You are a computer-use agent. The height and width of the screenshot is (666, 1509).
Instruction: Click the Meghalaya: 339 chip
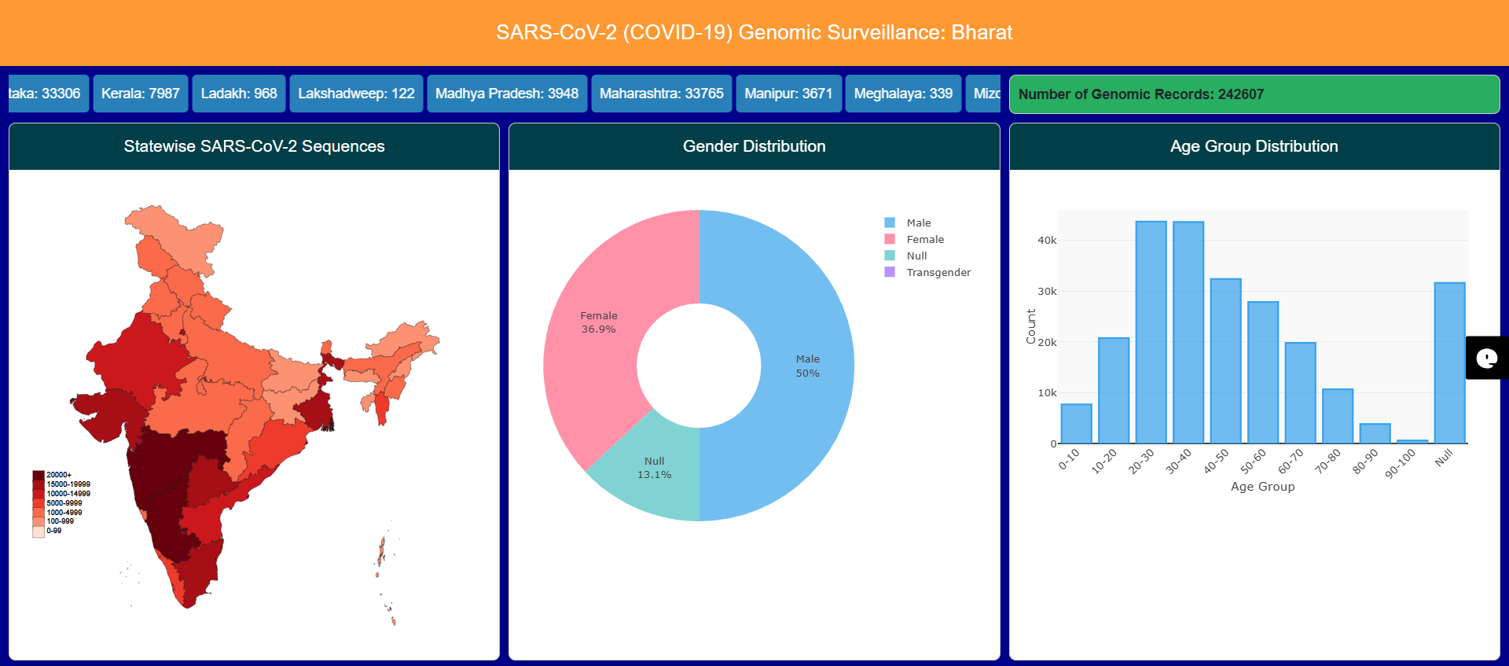pos(903,94)
